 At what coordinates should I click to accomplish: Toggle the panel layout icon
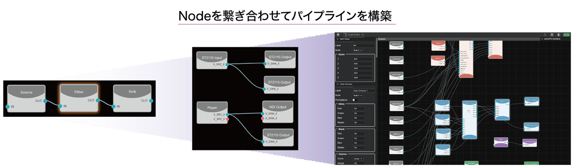559,35
